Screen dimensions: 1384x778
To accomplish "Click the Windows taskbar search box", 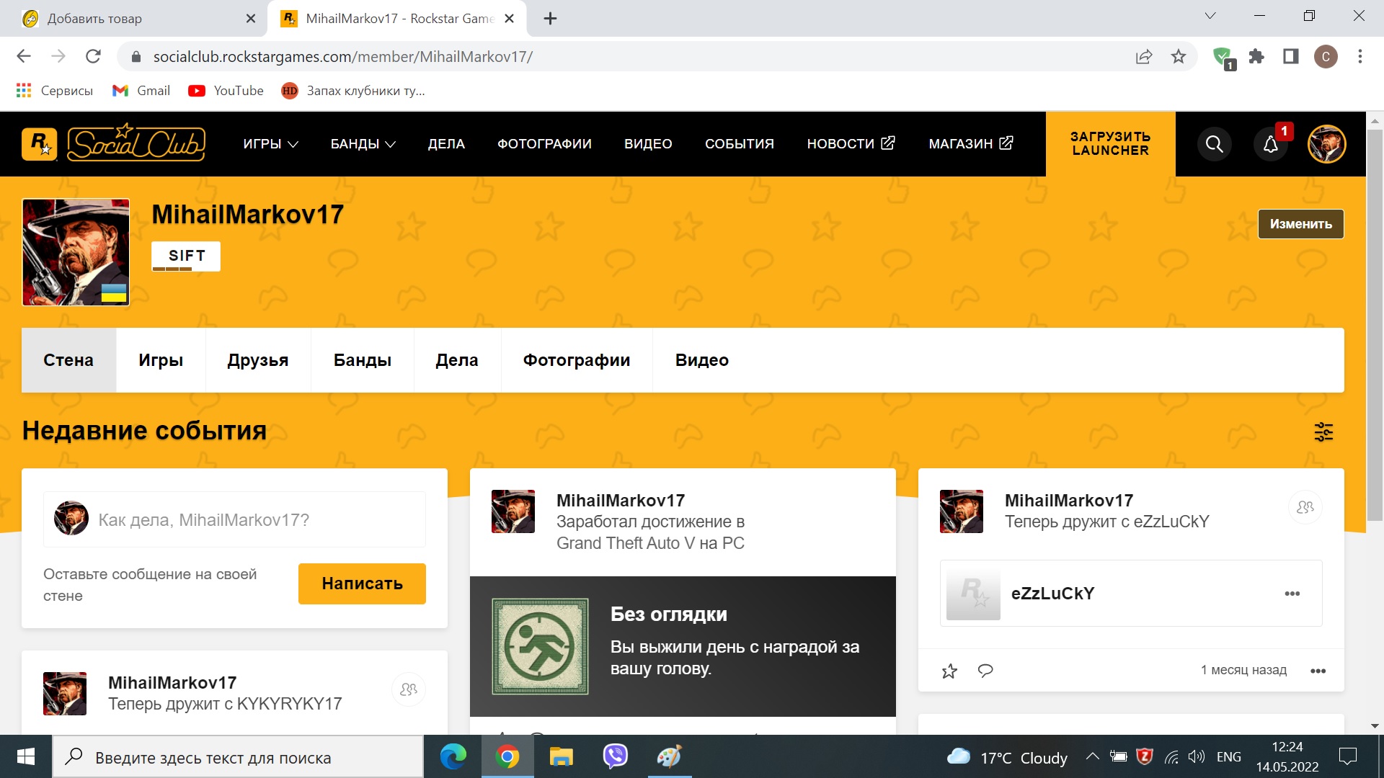I will pyautogui.click(x=238, y=756).
